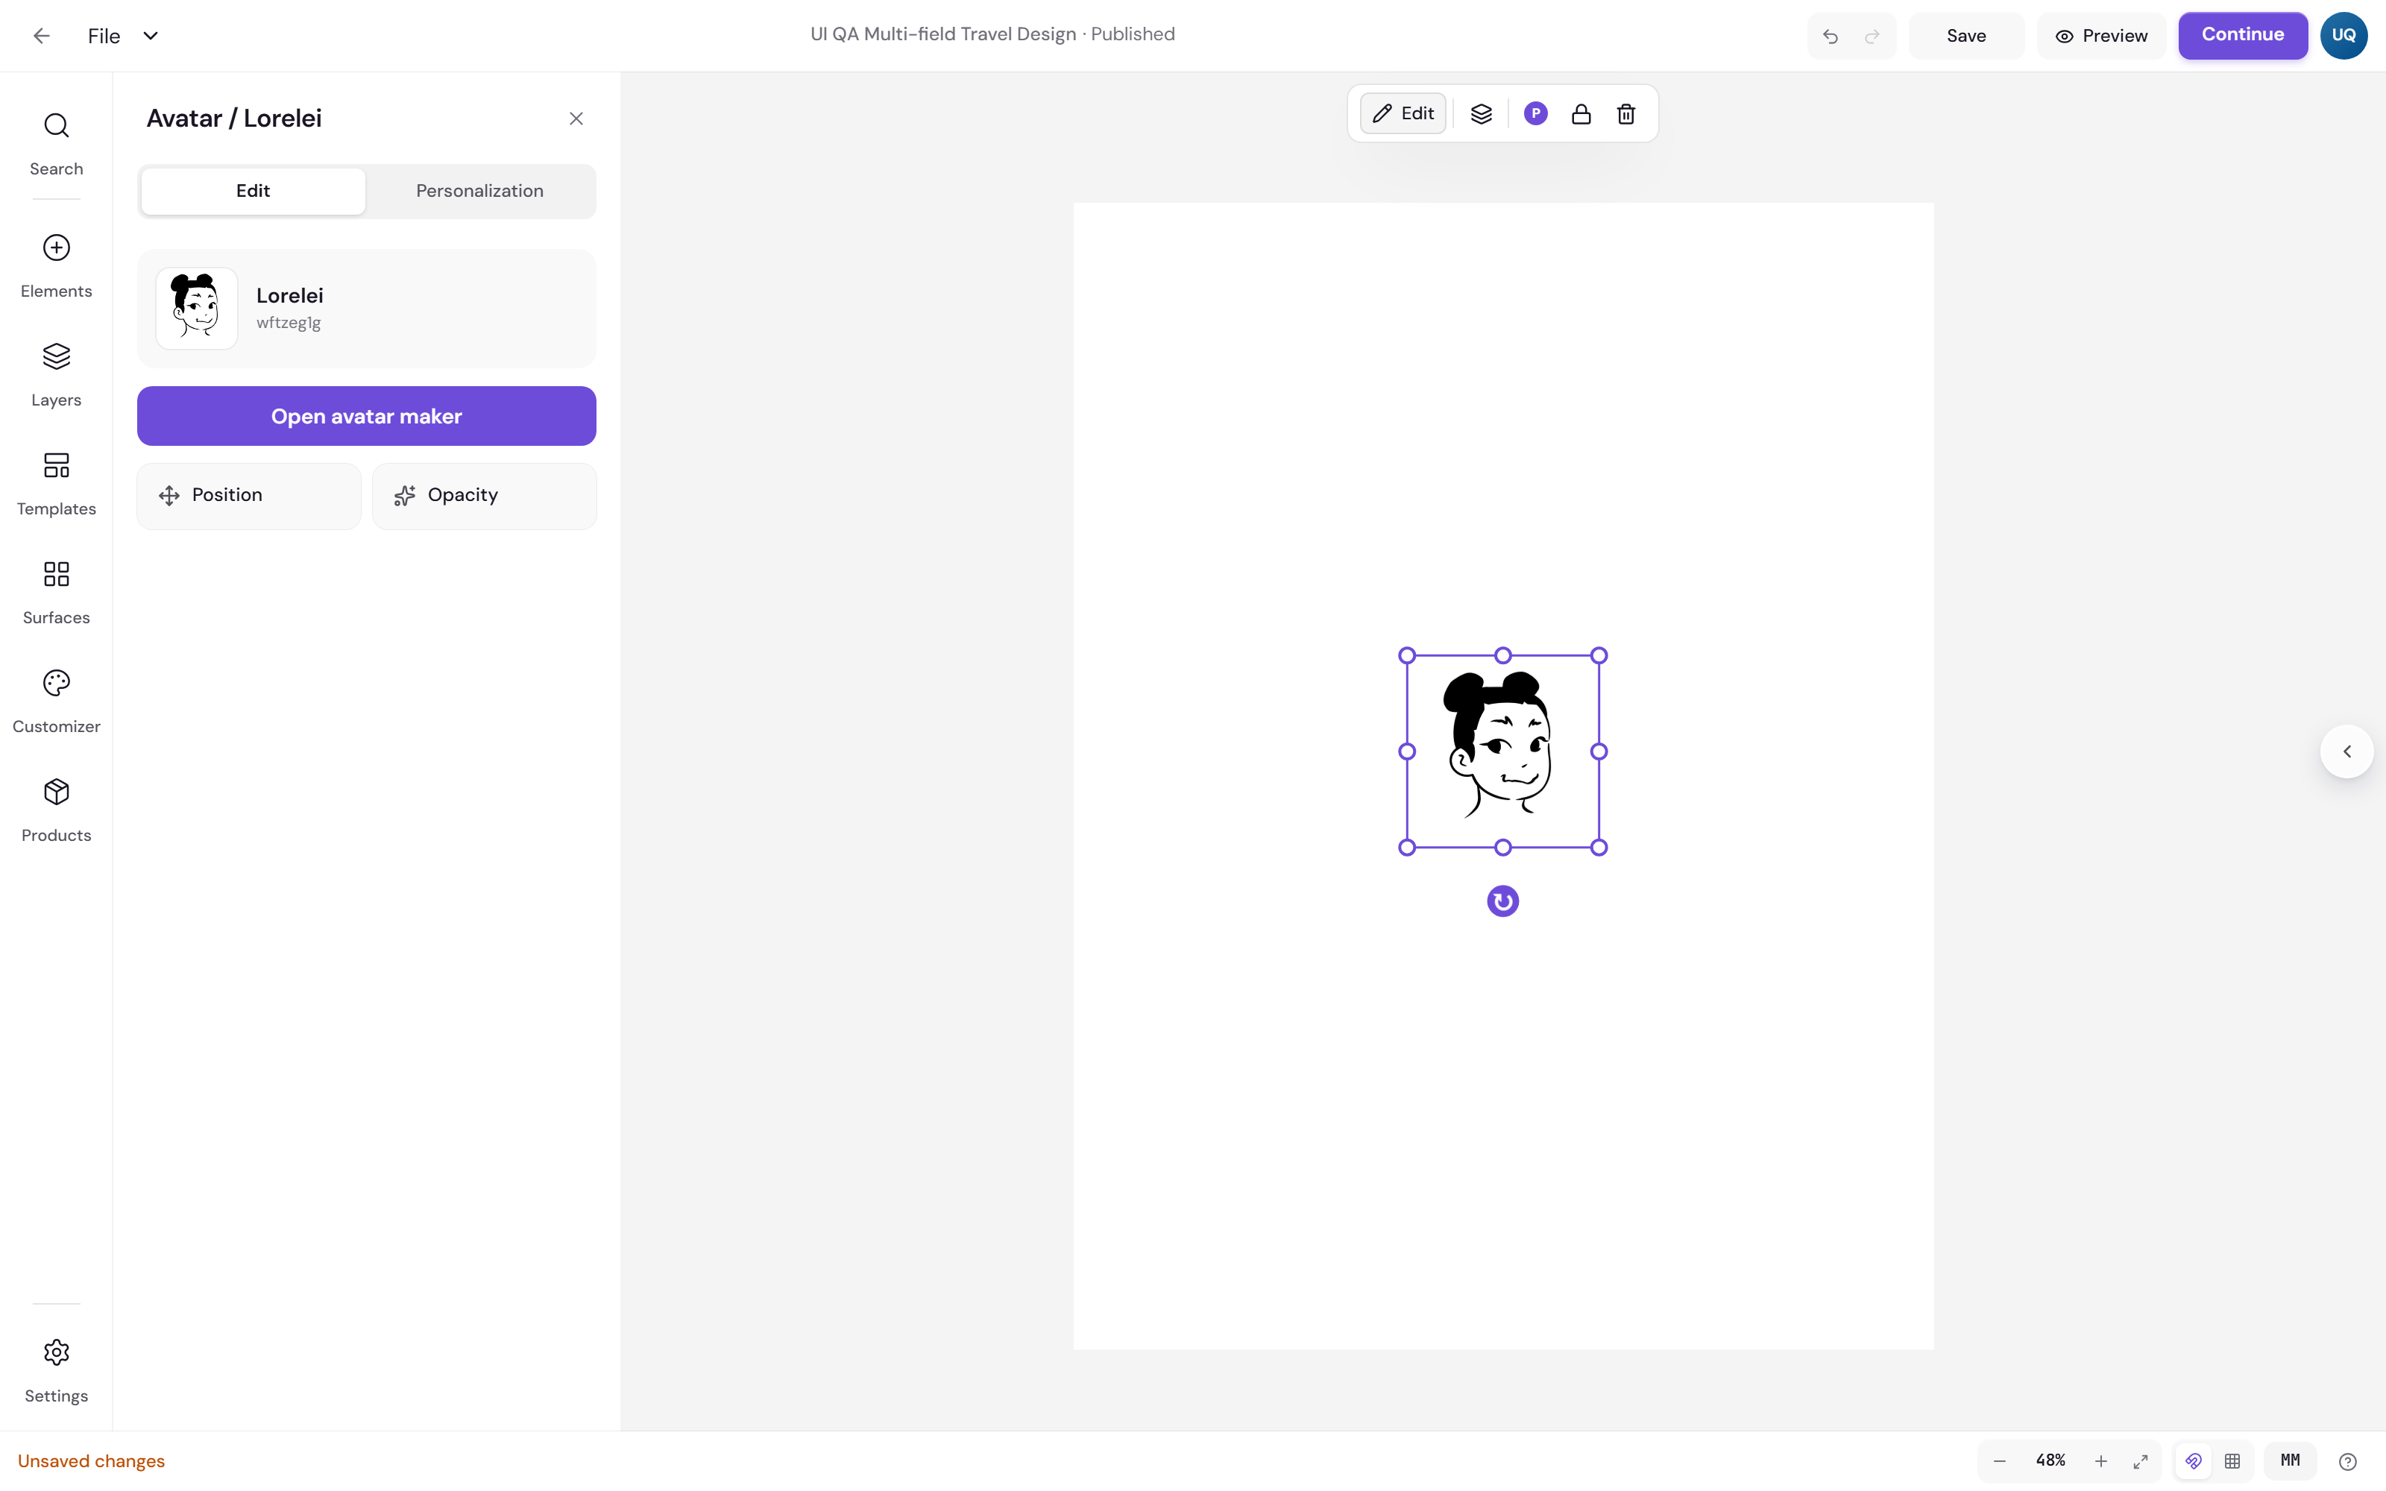Viewport: 2386px width, 1491px height.
Task: Toggle the lock on the avatar
Action: coord(1581,113)
